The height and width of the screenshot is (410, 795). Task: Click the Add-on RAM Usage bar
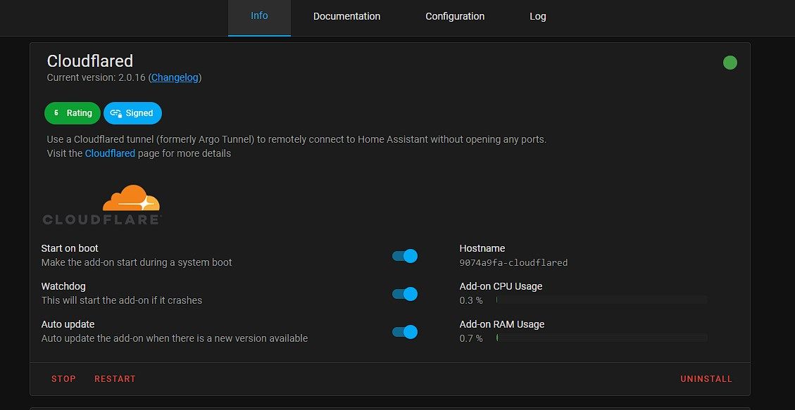point(601,338)
